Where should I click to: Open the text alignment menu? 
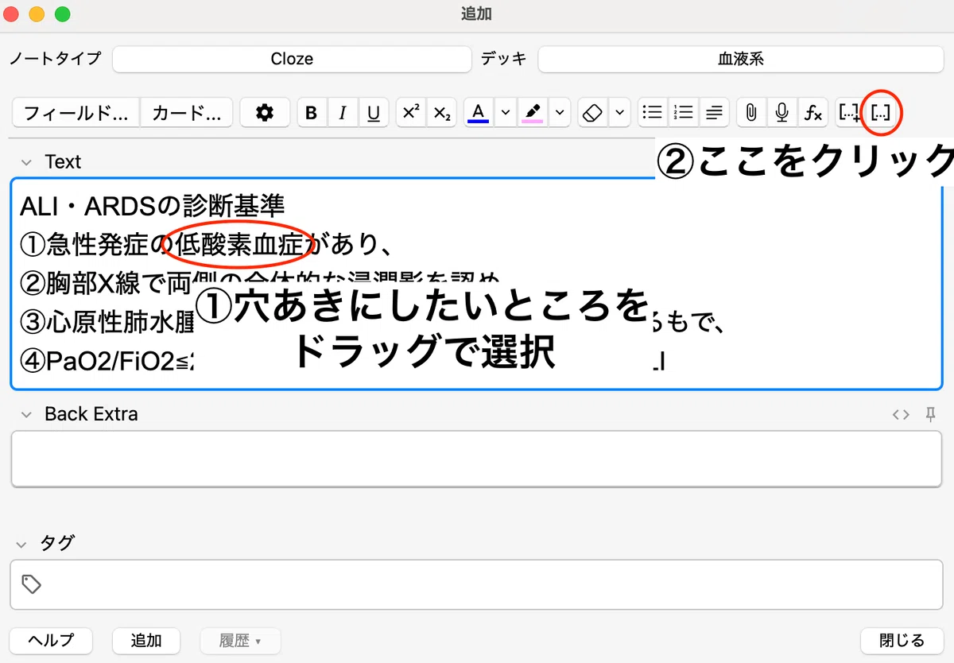[x=715, y=113]
